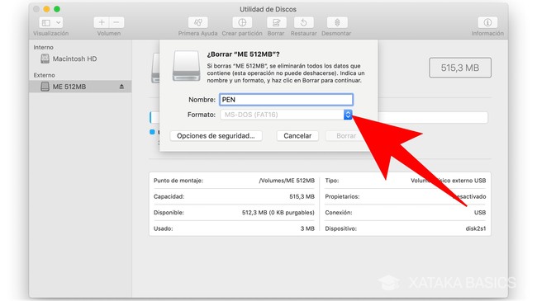Remove a volume with the minus button

point(116,22)
